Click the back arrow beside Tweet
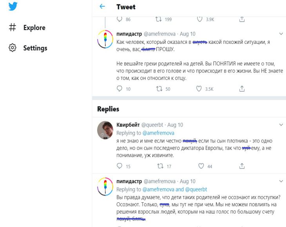Screen dimensions: 286x227 pyautogui.click(x=102, y=7)
